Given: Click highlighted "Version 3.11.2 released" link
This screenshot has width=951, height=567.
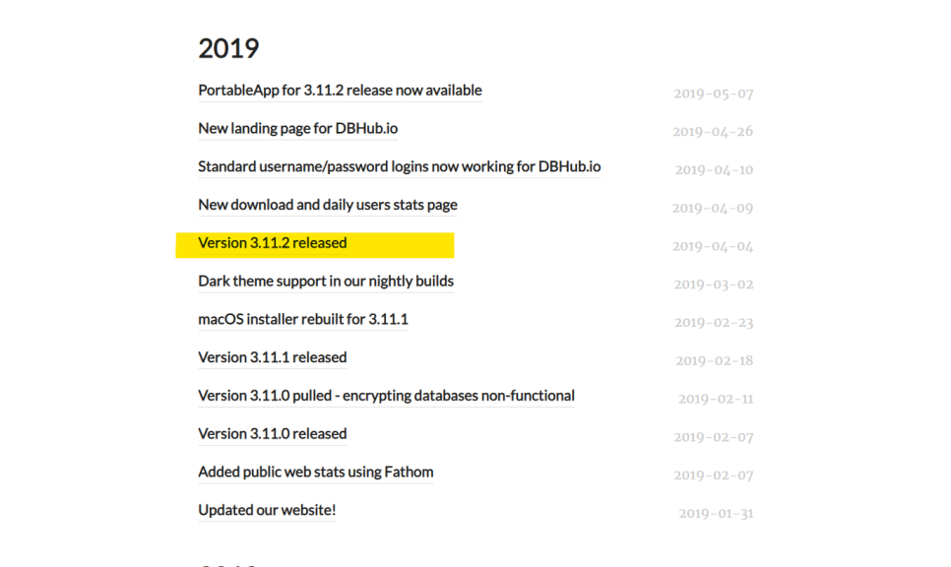Looking at the screenshot, I should (x=273, y=243).
